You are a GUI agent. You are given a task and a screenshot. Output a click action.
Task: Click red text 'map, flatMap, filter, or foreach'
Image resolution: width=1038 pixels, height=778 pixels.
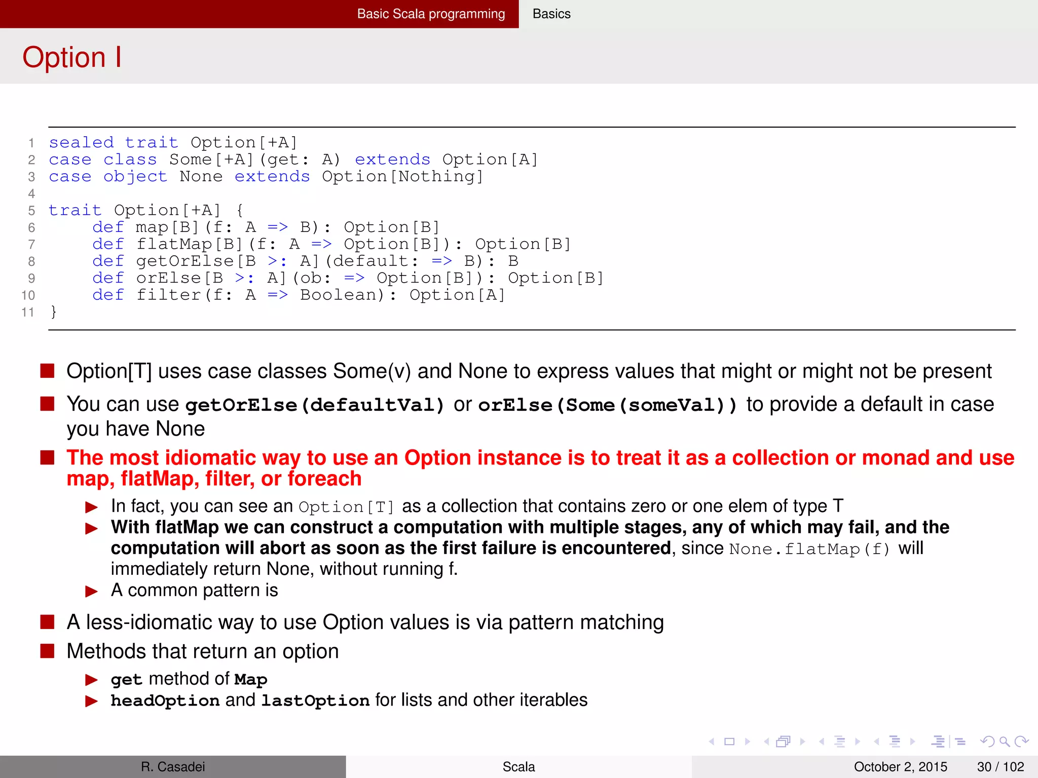[x=214, y=479]
